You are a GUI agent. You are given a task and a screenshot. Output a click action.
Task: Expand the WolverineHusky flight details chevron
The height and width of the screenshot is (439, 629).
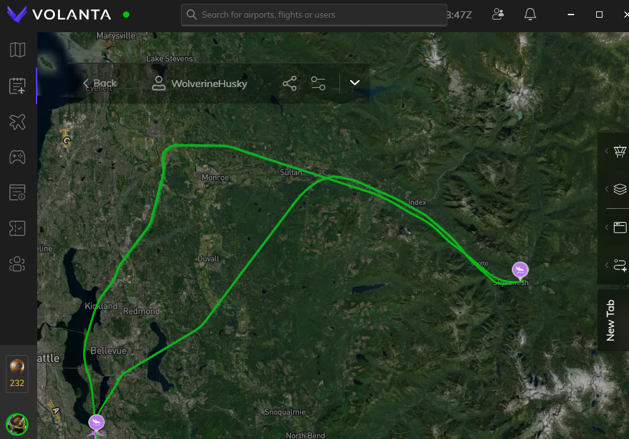click(x=355, y=83)
